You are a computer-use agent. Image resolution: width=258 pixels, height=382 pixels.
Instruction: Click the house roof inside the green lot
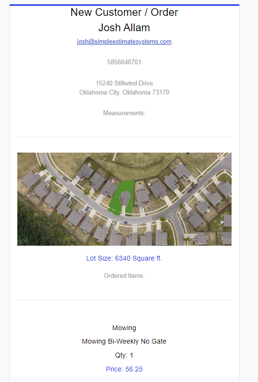125,198
